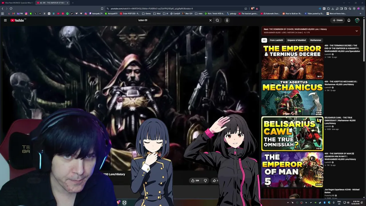Open the Spotify bookmark icon
The width and height of the screenshot is (366, 206).
click(67, 13)
